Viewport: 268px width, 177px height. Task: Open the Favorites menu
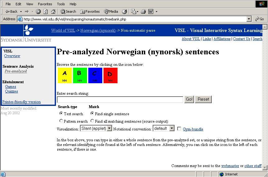pyautogui.click(x=45, y=4)
